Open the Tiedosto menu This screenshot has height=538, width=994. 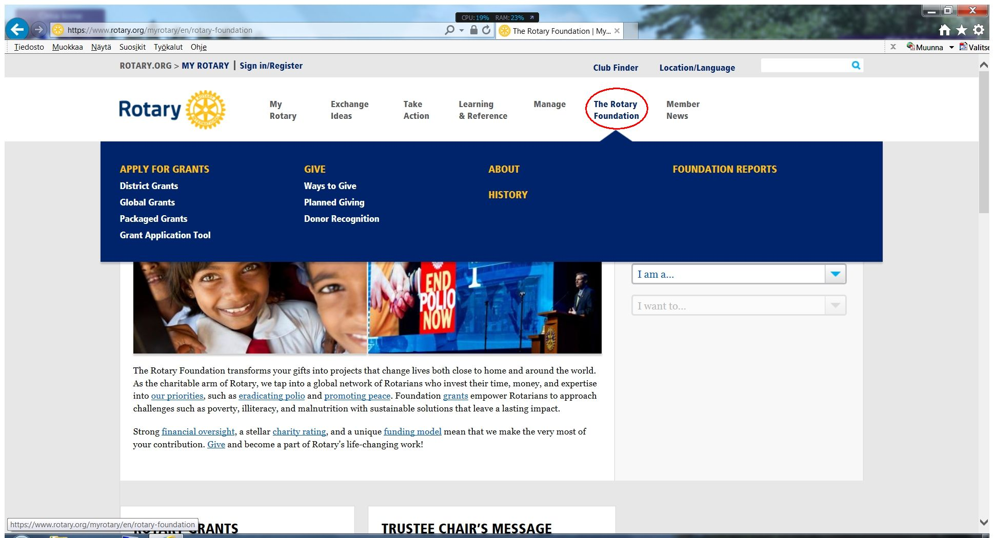click(29, 47)
